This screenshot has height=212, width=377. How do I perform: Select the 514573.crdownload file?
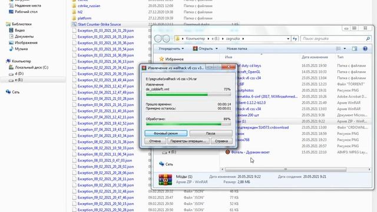click(263, 127)
